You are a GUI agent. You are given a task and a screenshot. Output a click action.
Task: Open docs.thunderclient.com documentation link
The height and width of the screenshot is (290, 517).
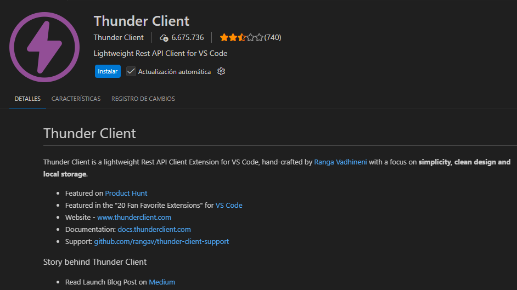[x=154, y=229]
